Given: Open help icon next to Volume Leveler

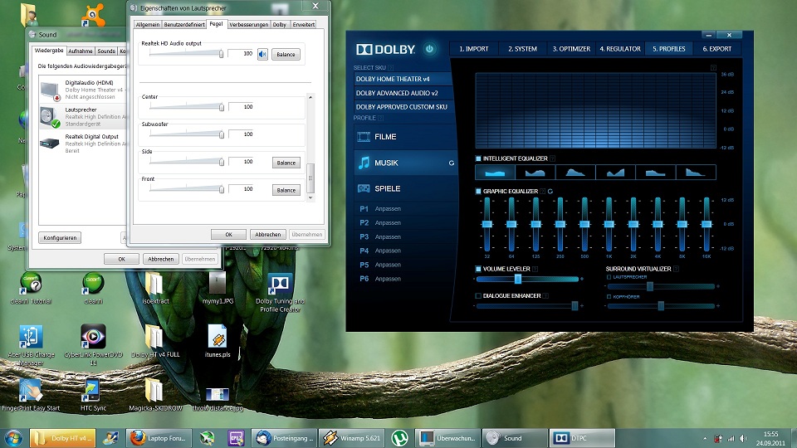Looking at the screenshot, I should click(x=535, y=269).
